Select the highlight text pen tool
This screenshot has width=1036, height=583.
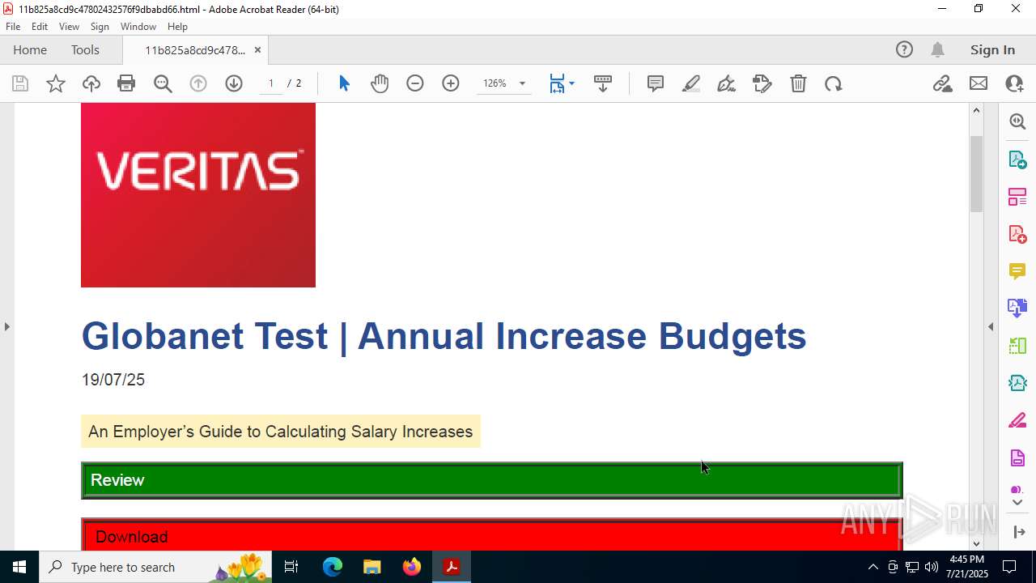[691, 83]
